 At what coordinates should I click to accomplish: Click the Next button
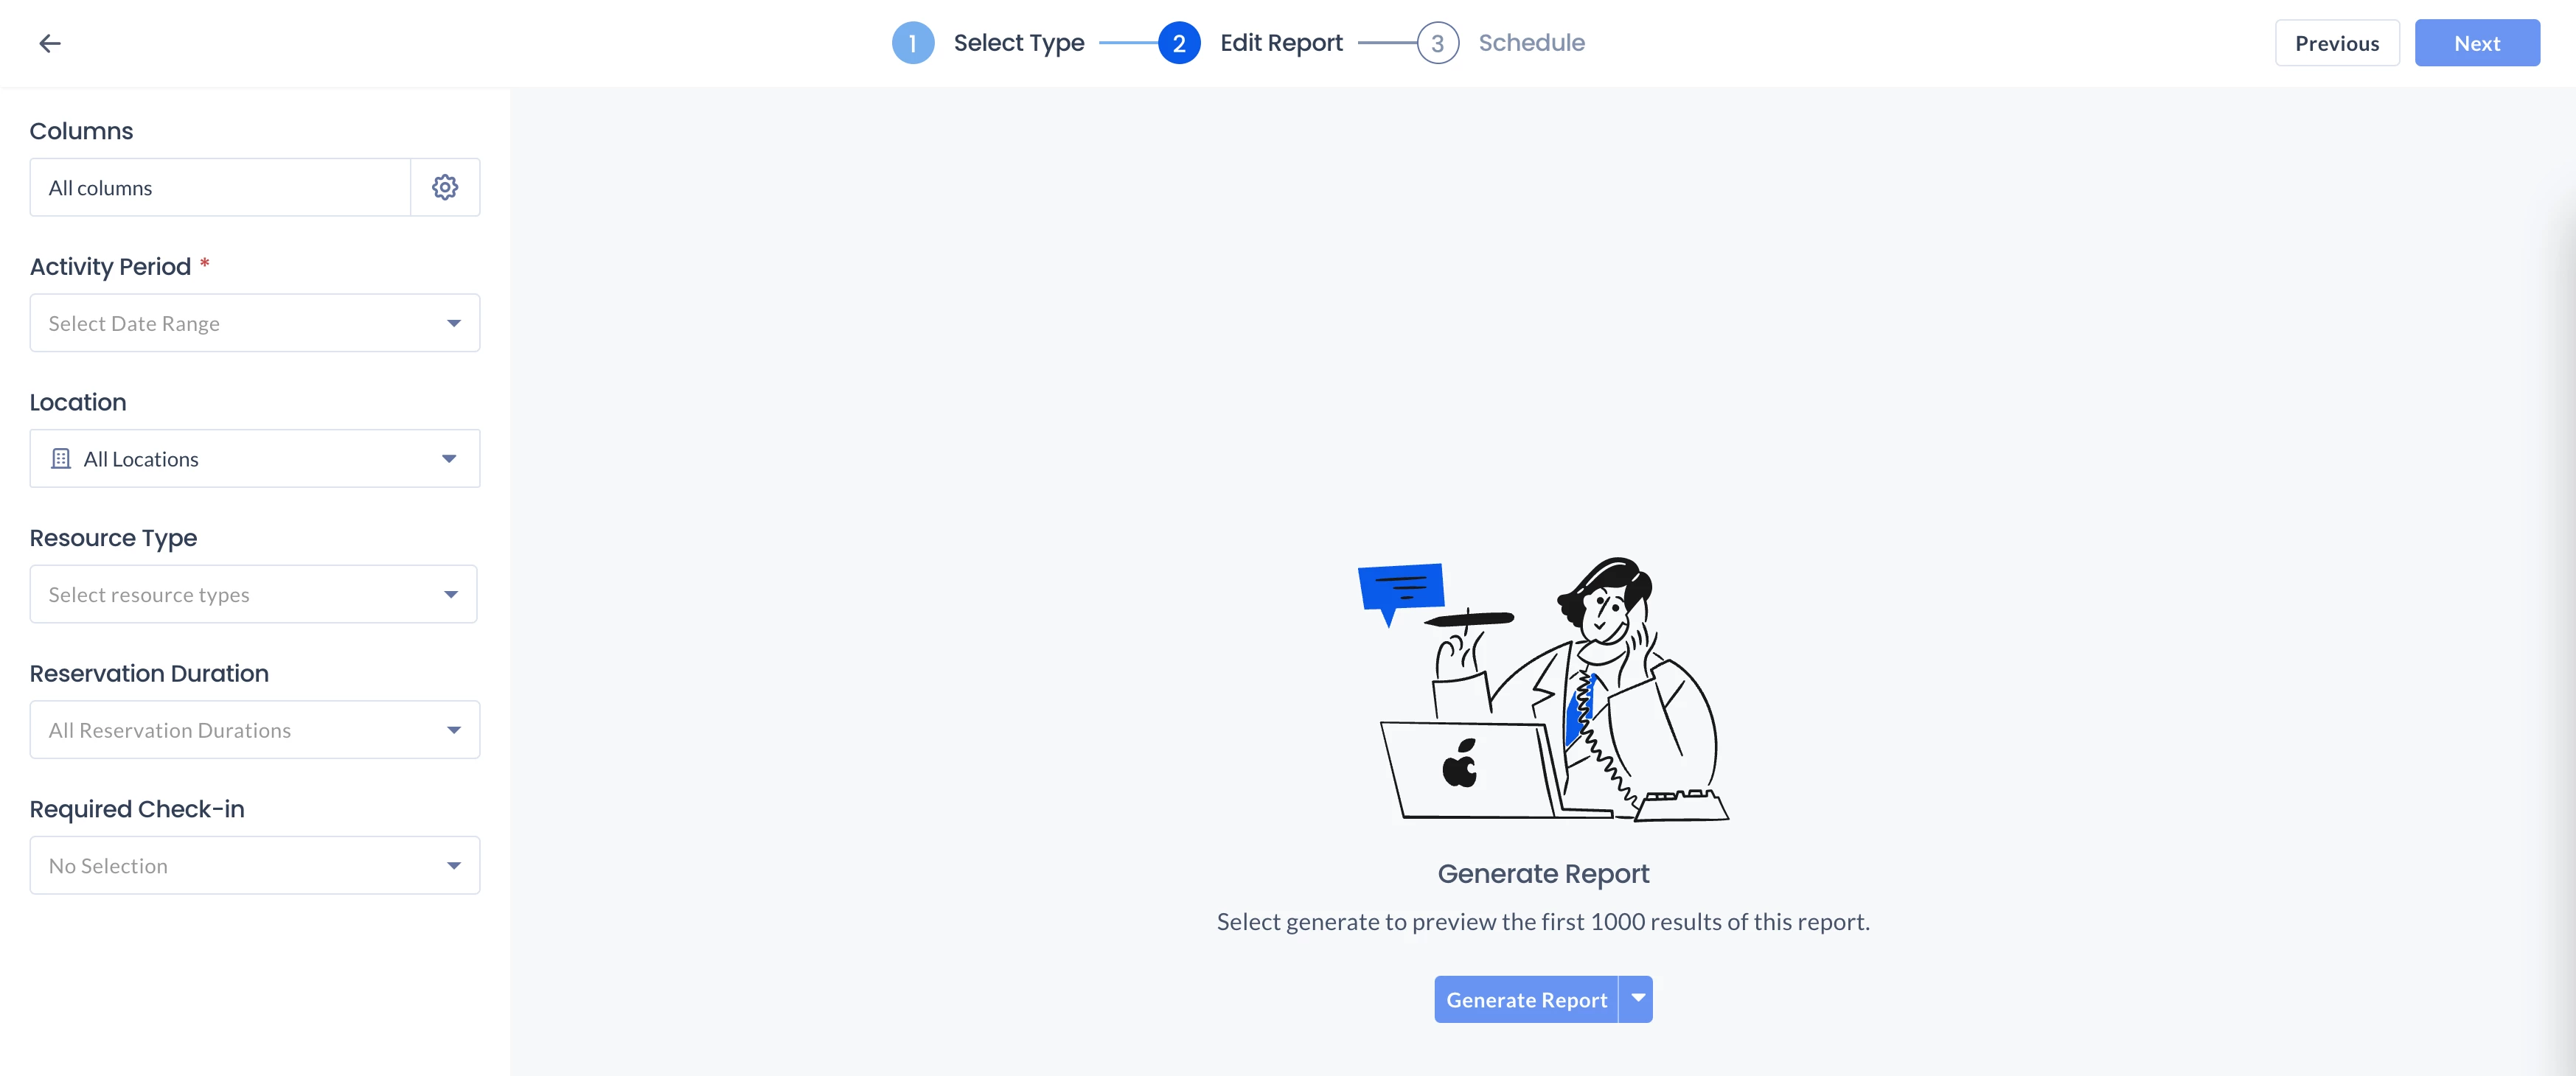coord(2477,43)
